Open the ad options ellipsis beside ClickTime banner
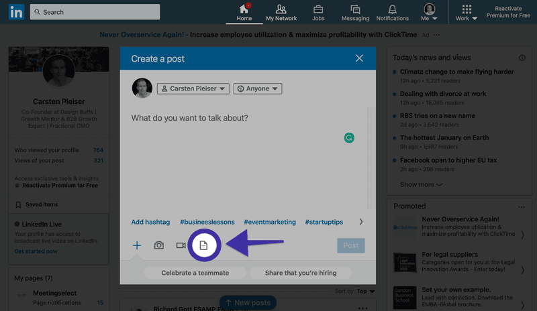This screenshot has width=537, height=311. pos(436,35)
